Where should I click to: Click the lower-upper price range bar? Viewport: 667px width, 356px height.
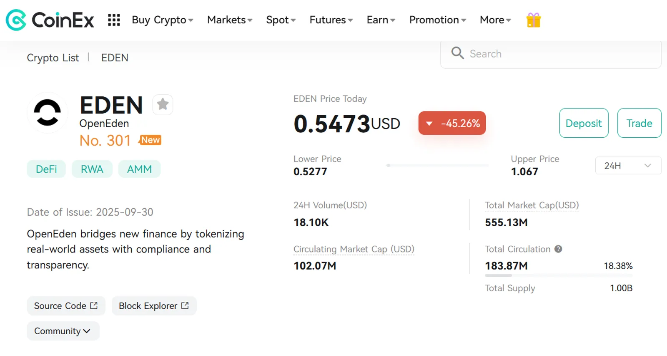437,165
